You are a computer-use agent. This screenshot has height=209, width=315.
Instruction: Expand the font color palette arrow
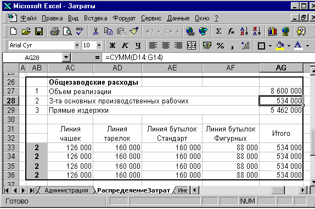coord(307,46)
